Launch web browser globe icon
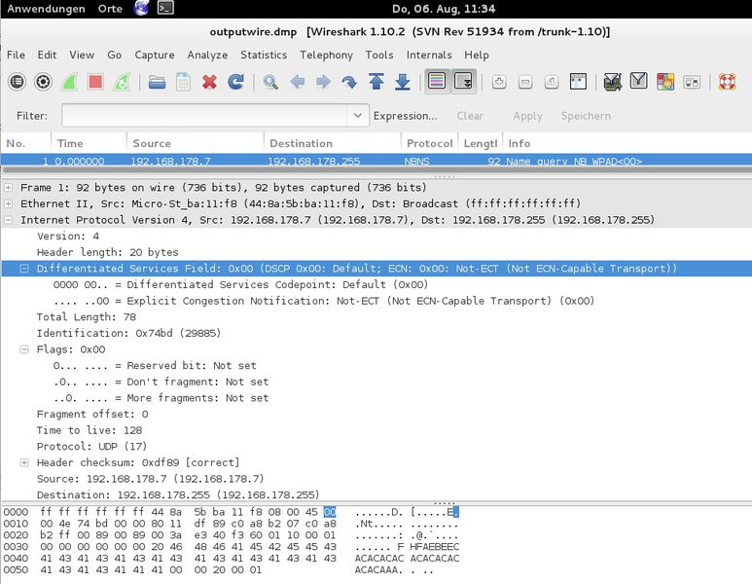Image resolution: width=752 pixels, height=584 pixels. (141, 8)
